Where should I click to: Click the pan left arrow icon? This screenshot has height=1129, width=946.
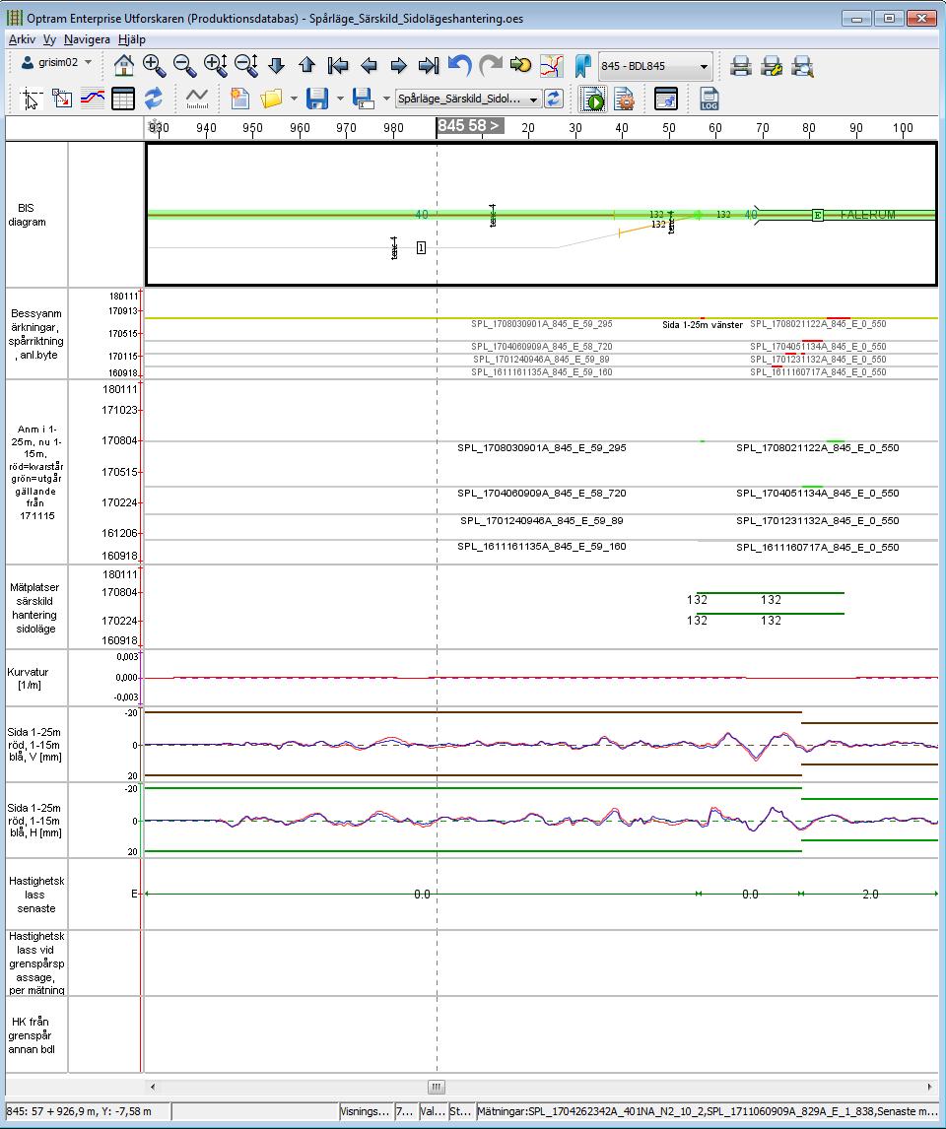click(369, 66)
